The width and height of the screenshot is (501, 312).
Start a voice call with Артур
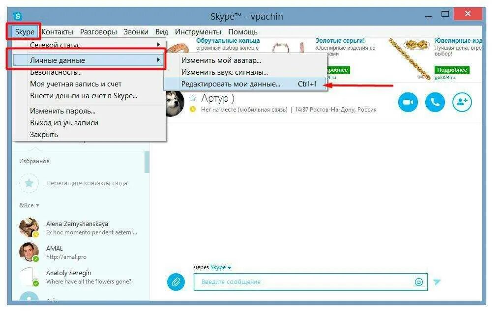pyautogui.click(x=435, y=102)
